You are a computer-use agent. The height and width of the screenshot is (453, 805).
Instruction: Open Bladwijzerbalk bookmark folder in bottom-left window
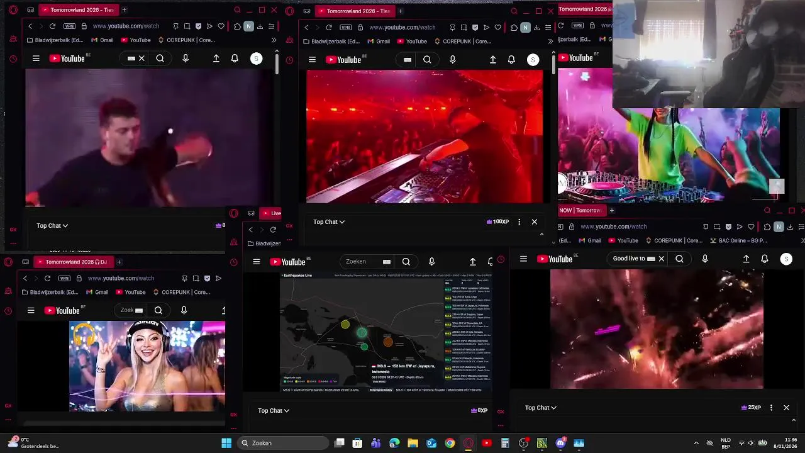[51, 292]
